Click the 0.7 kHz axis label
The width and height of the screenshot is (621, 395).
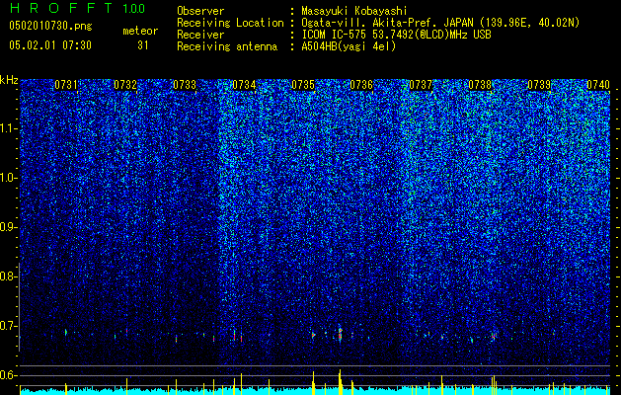[8, 326]
